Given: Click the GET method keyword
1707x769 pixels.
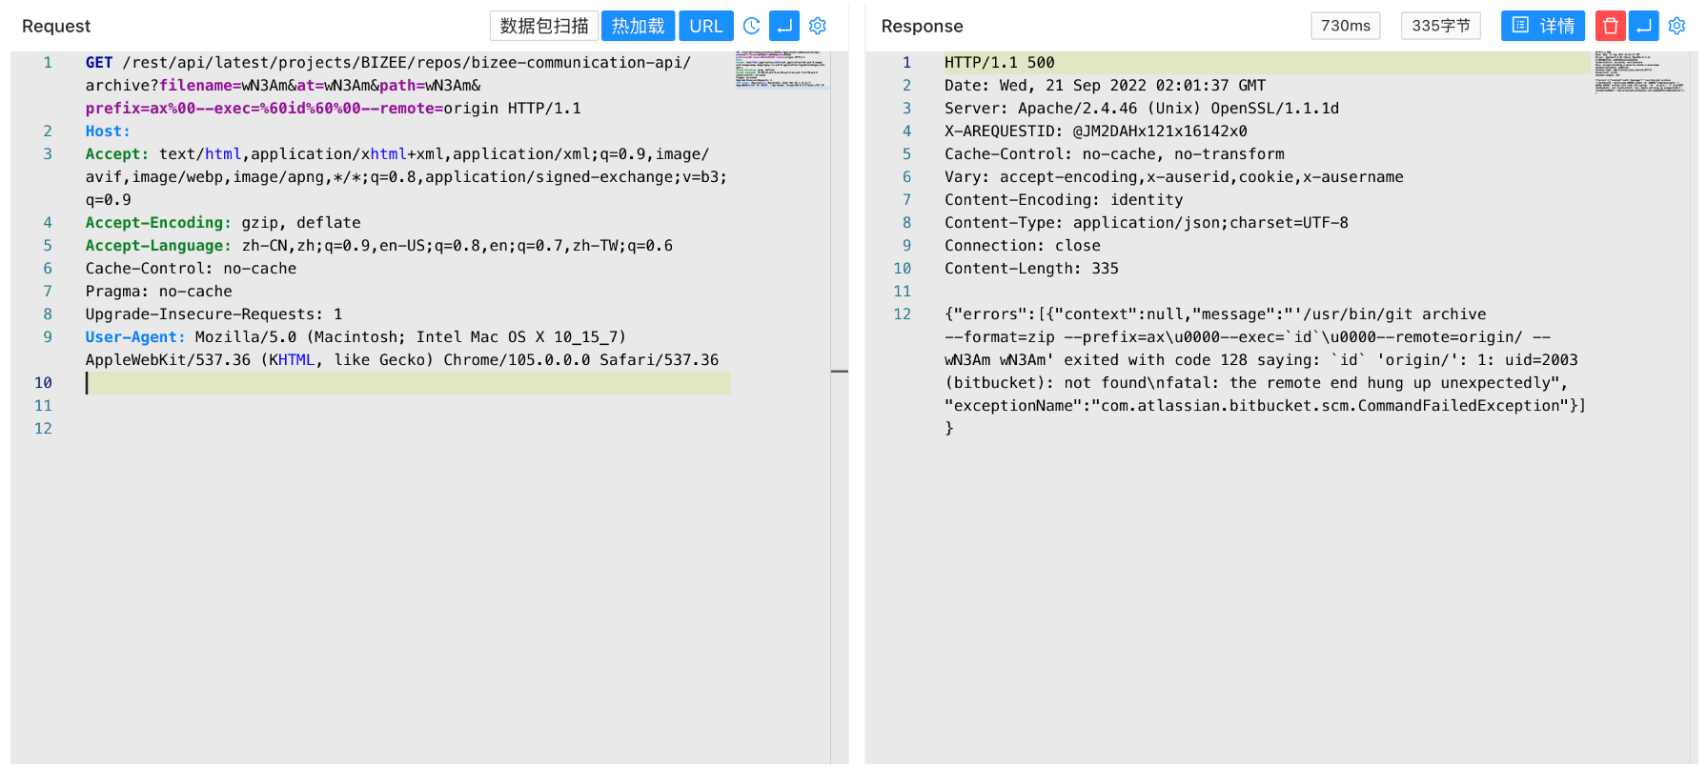Looking at the screenshot, I should click(x=99, y=63).
